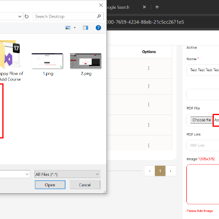Click the Cancel button in file dialog
This screenshot has width=219, height=219.
click(x=85, y=185)
